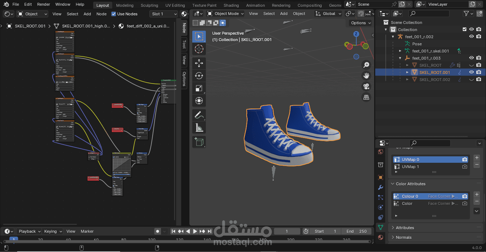Toggle camera view in viewport
Viewport: 486px width, 252px height.
tap(366, 86)
